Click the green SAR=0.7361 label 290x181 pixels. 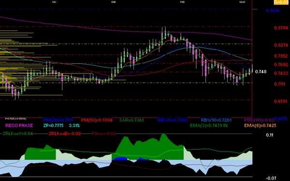(x=131, y=120)
